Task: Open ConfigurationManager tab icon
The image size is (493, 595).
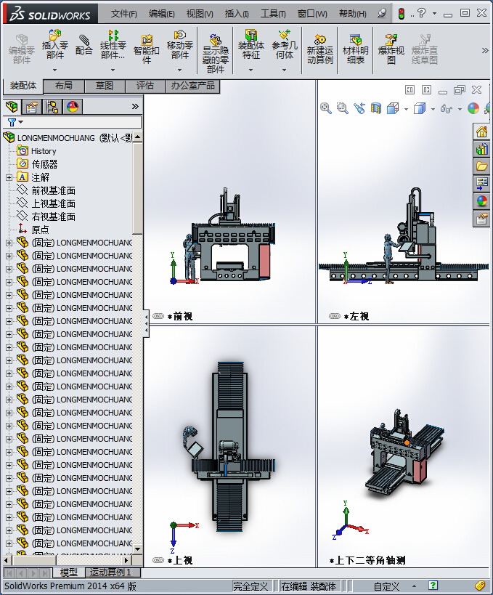Action: coord(52,107)
